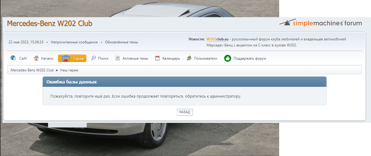The height and width of the screenshot is (156, 371).
Task: Open the Поддержать форум menu item
Action: pyautogui.click(x=250, y=58)
